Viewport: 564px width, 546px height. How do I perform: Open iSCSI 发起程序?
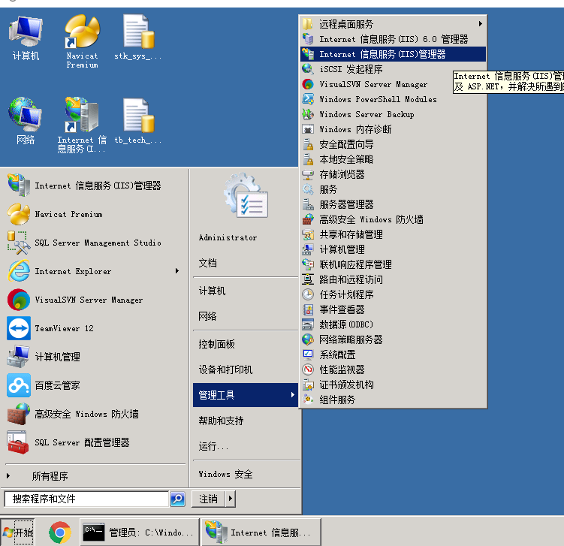coord(393,69)
